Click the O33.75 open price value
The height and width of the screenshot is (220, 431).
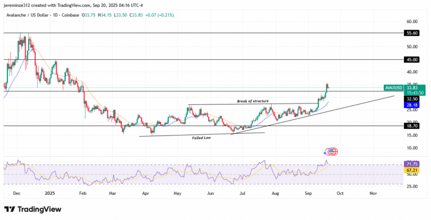[89, 15]
